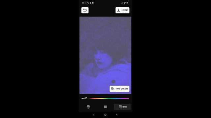Tap the undo back arrow button
Screen dimensions: 211x118
pos(85,10)
